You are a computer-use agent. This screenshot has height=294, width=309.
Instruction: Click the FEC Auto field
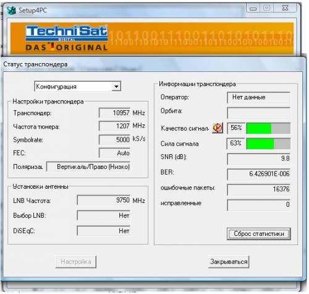[x=114, y=153]
